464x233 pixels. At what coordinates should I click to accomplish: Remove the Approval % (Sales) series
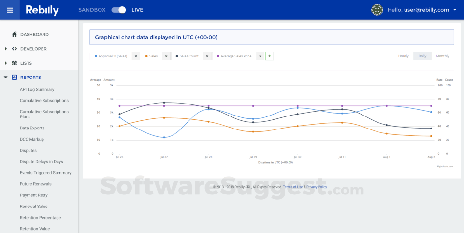coord(136,56)
